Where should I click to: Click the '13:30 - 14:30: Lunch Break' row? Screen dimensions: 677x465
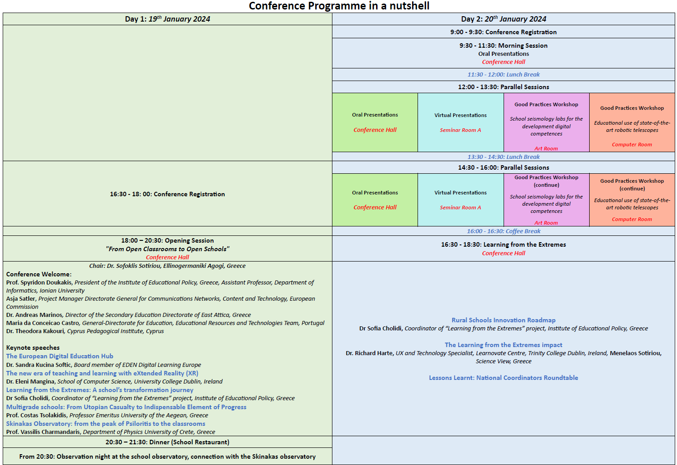[503, 157]
